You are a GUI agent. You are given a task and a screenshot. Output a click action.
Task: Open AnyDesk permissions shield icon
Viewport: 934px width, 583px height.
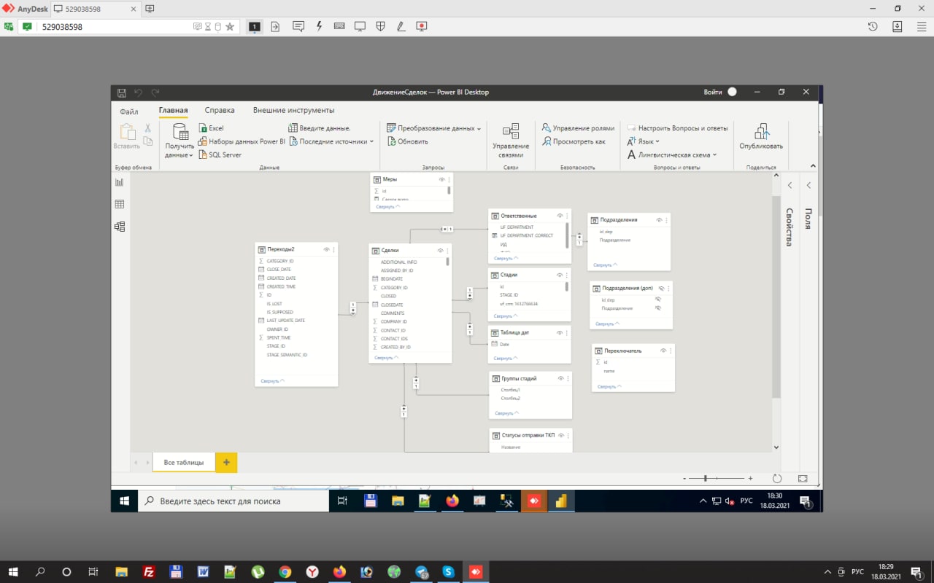point(380,26)
